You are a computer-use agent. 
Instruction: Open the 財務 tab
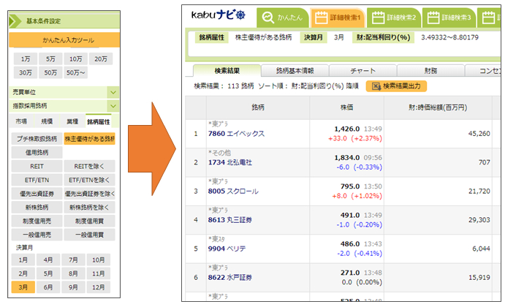click(430, 70)
